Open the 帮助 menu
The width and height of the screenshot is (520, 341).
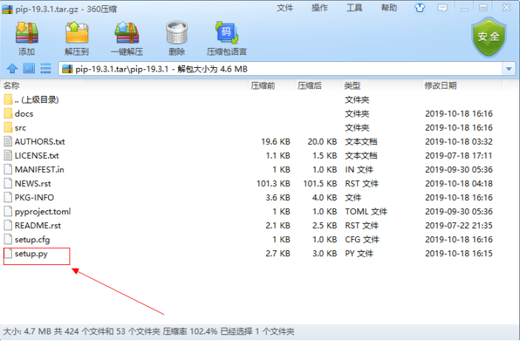[x=388, y=8]
